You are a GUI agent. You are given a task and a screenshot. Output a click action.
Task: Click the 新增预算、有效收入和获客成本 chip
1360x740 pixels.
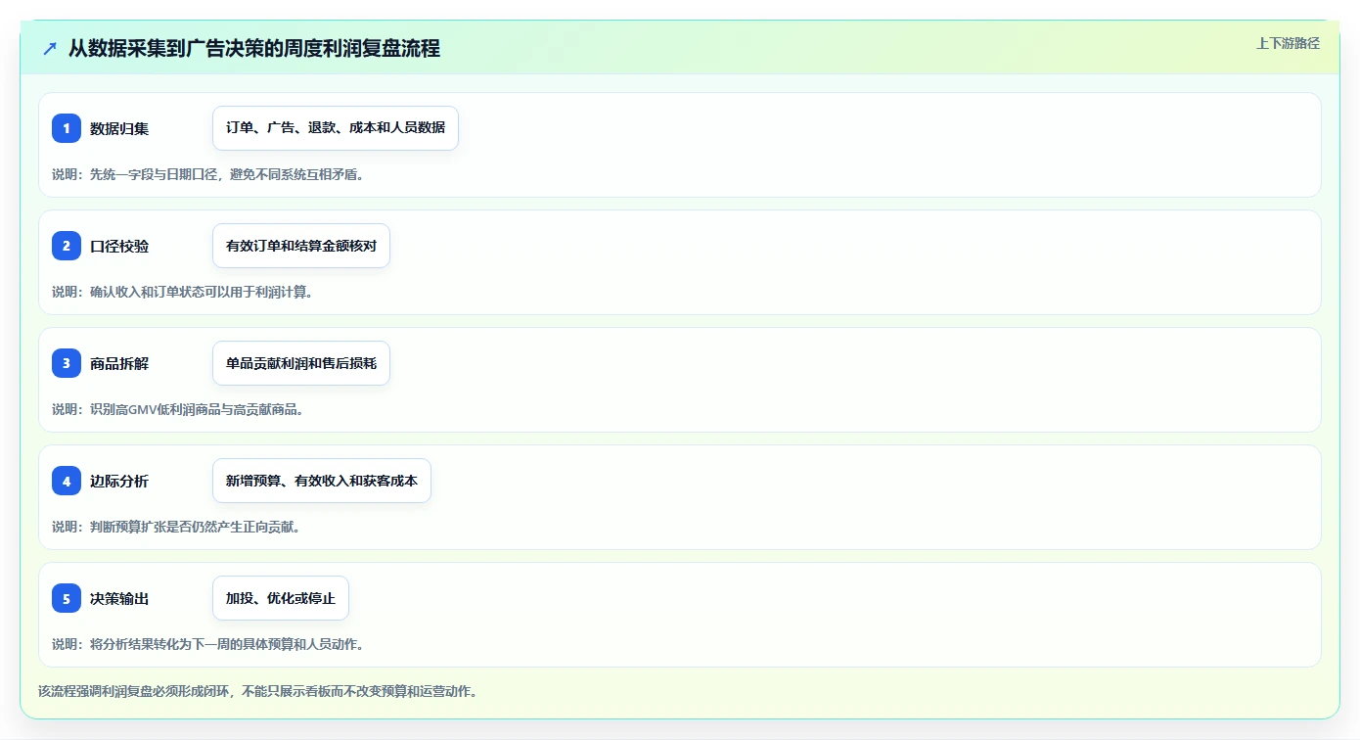tap(322, 481)
